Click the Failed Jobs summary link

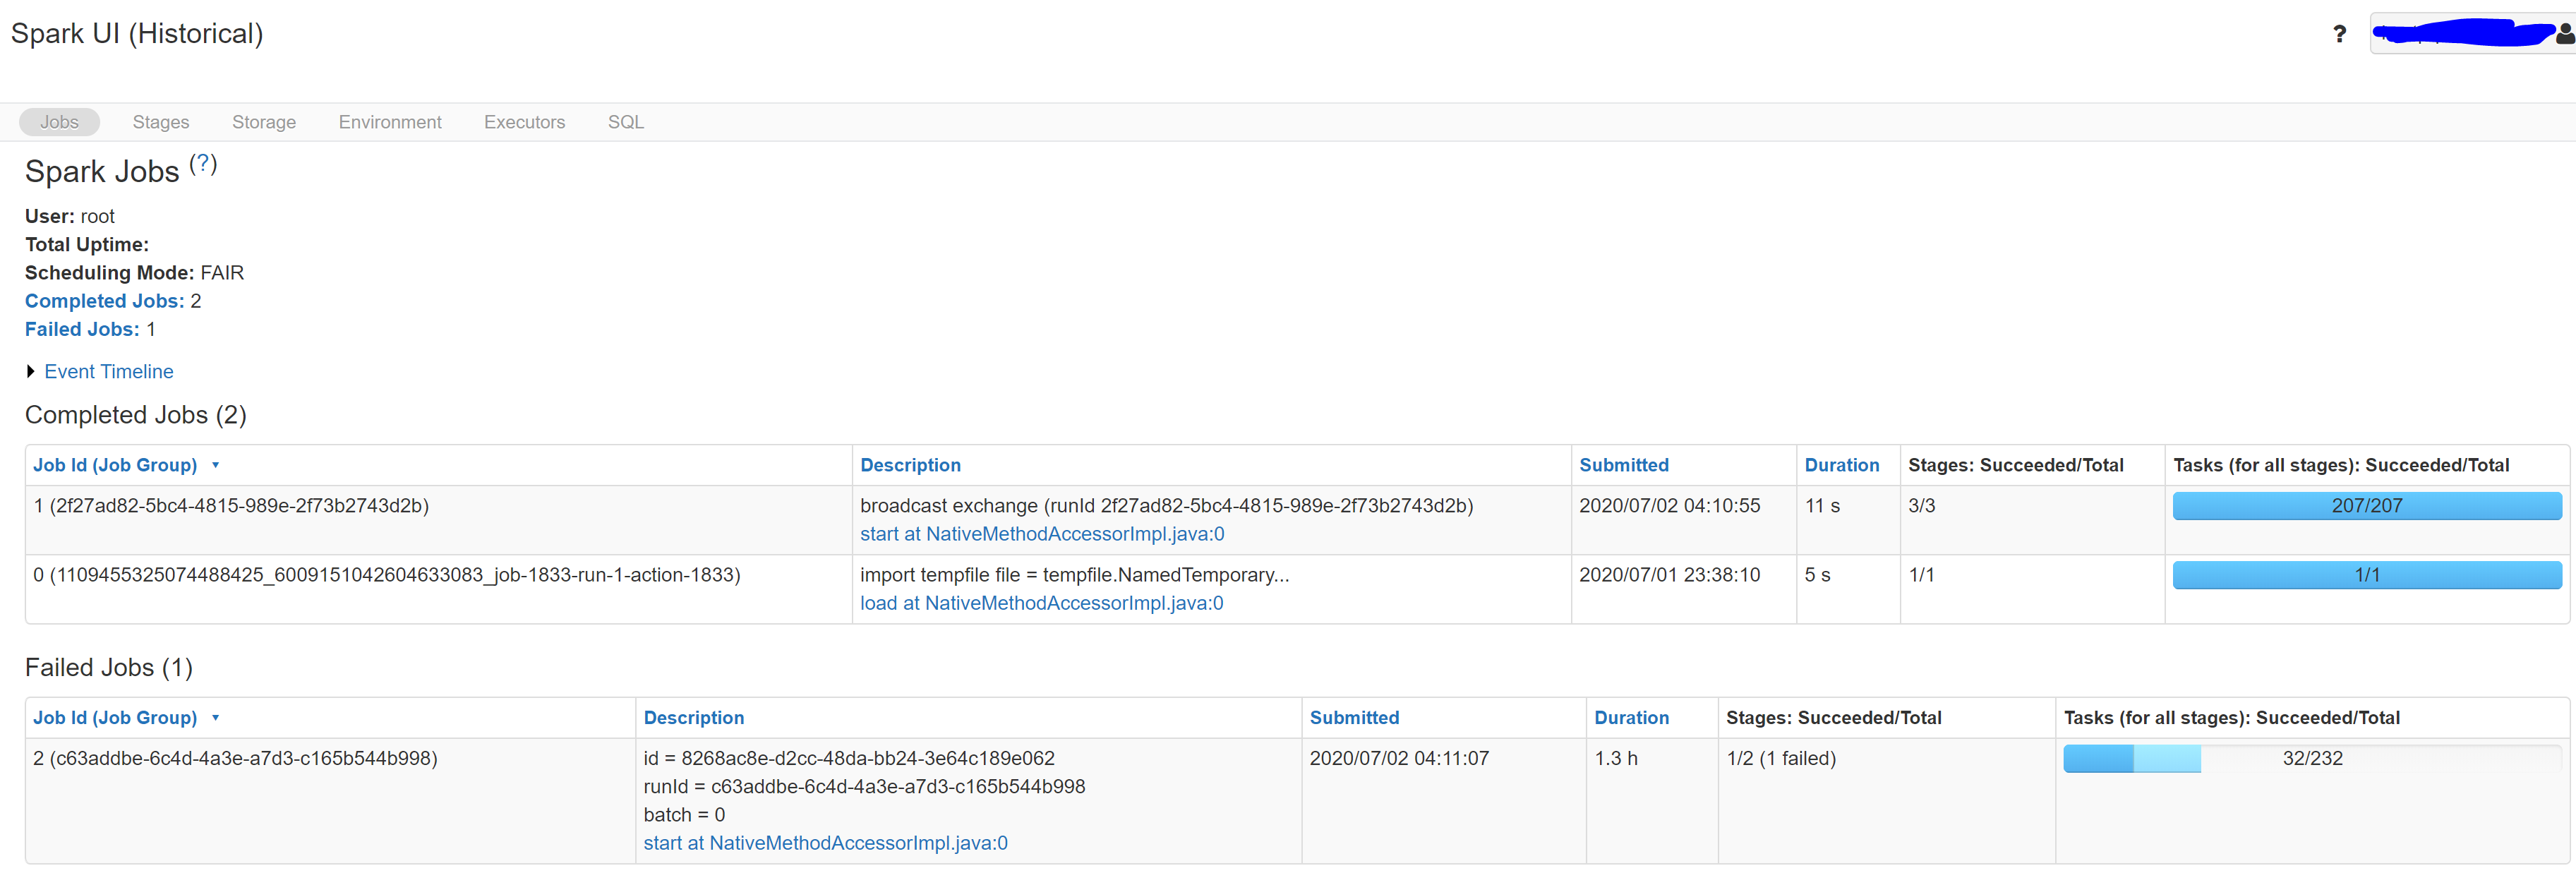coord(82,329)
